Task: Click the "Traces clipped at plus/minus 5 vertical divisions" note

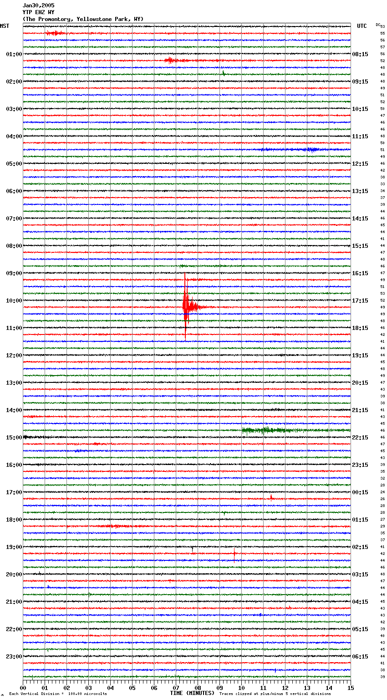Action: (275, 694)
